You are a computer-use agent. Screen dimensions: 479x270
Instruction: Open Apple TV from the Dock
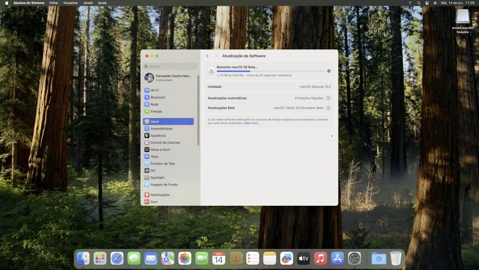click(x=303, y=258)
